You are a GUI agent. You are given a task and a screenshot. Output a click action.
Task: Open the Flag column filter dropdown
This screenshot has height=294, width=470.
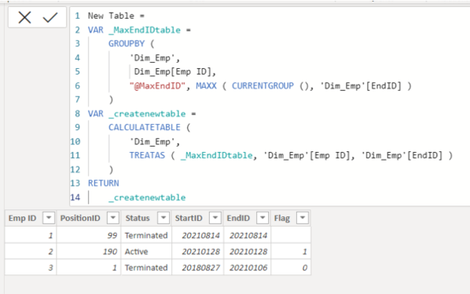point(303,218)
